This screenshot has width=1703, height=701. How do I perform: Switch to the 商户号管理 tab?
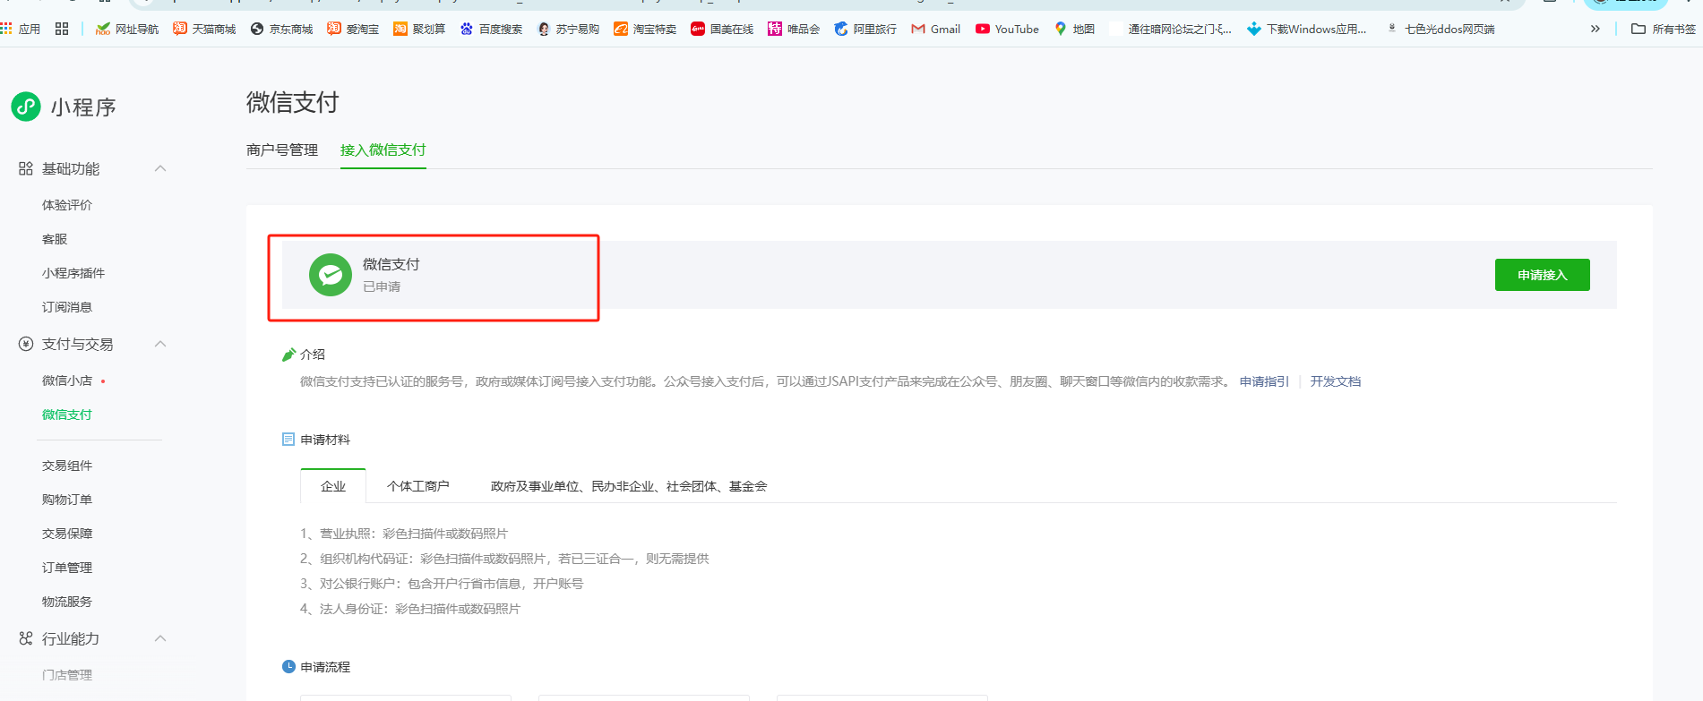click(x=282, y=150)
